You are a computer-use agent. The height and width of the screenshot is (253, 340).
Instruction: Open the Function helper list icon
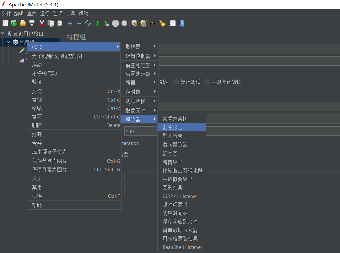(x=173, y=23)
